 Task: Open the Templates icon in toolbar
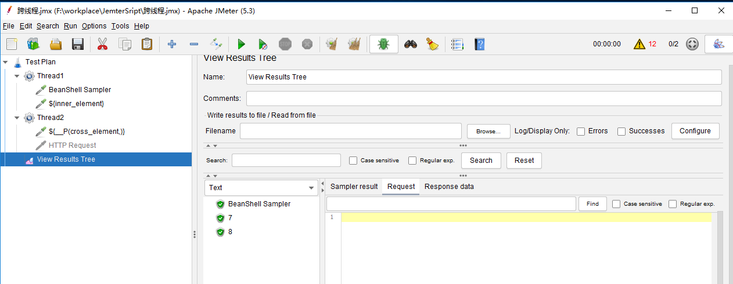[x=33, y=44]
